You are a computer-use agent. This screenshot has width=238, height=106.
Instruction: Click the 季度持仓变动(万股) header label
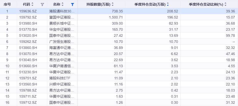150,5
